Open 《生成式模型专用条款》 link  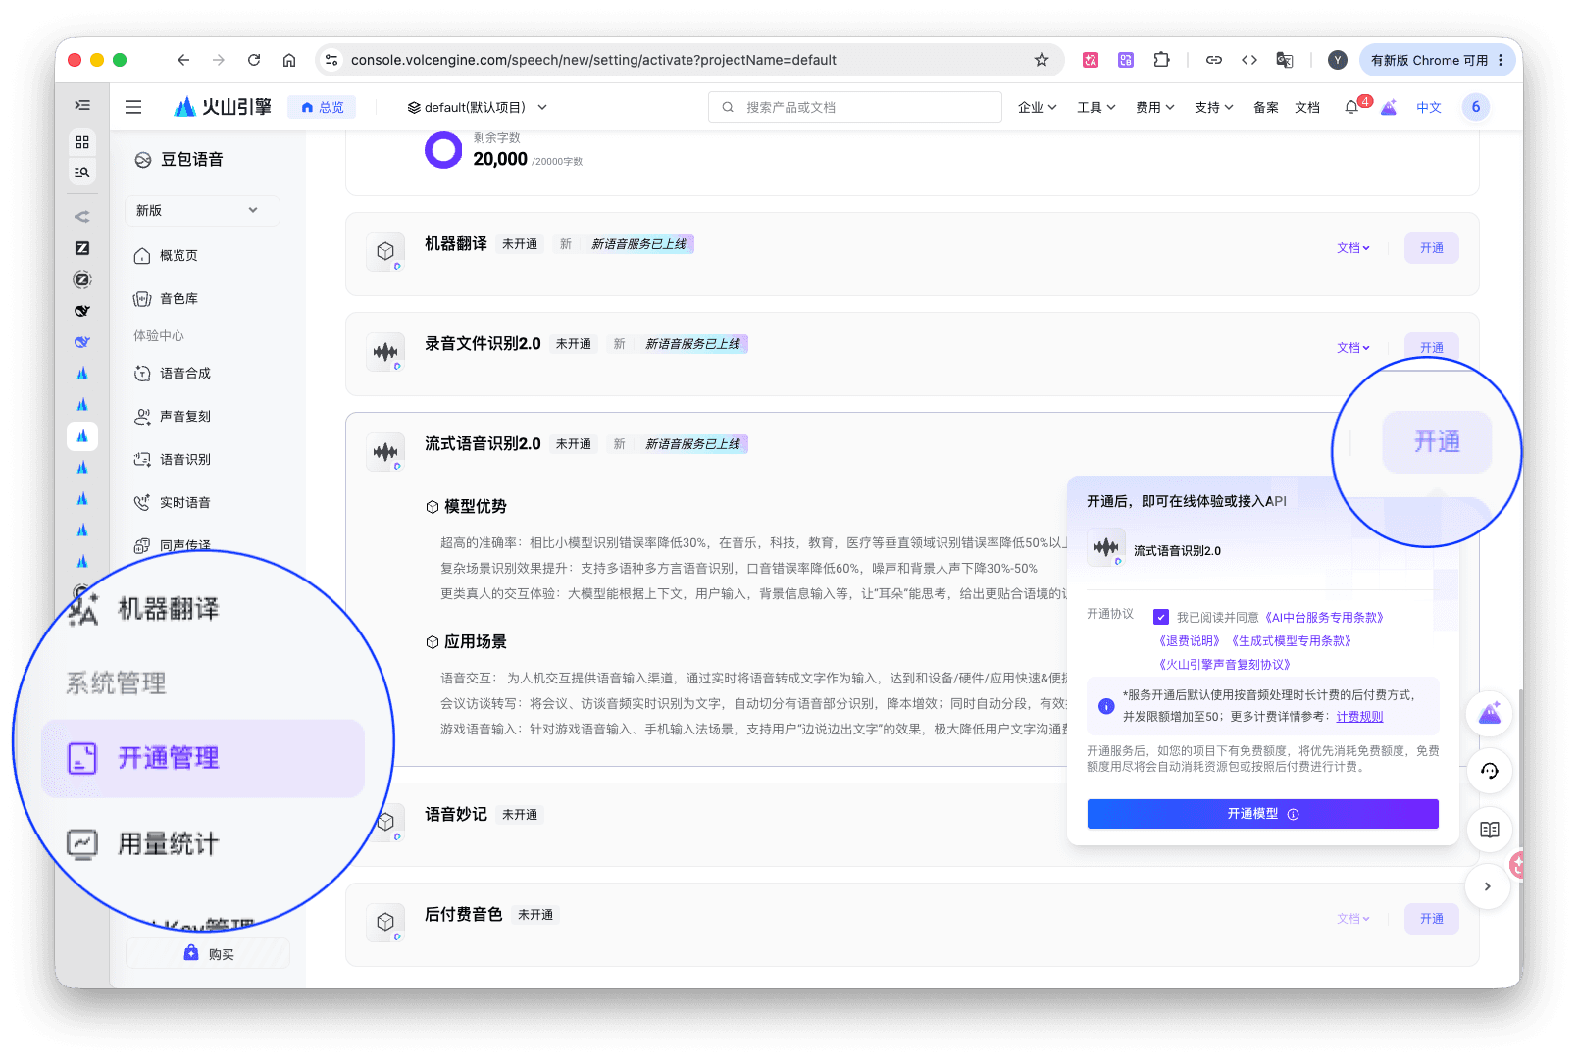(1291, 641)
